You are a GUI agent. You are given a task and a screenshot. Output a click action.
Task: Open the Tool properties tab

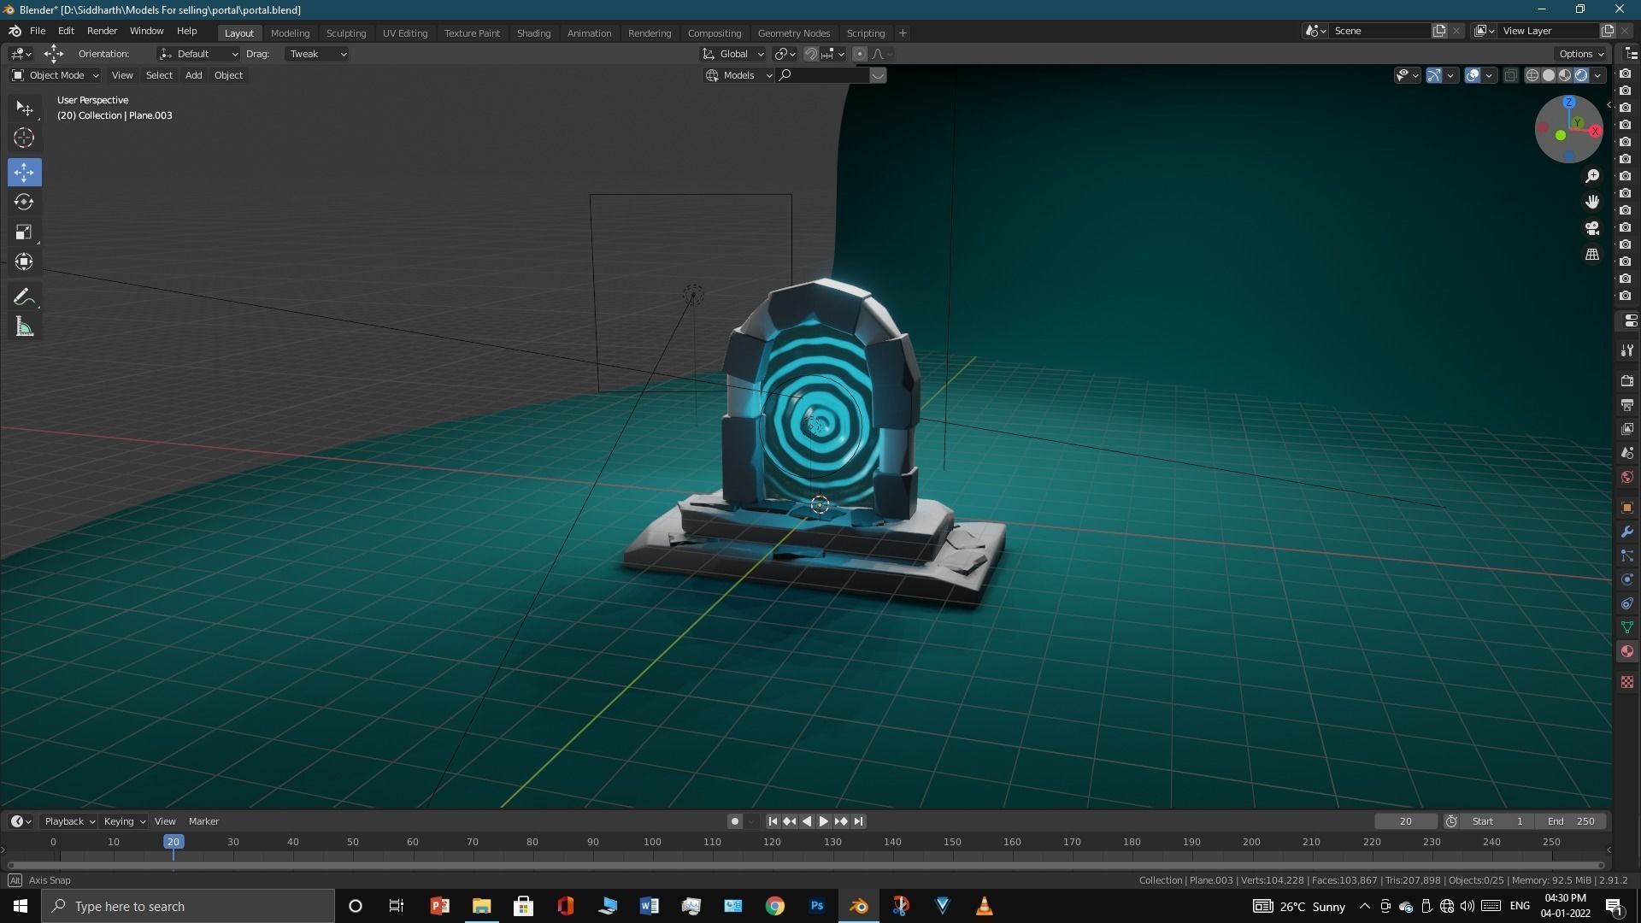click(x=1626, y=350)
